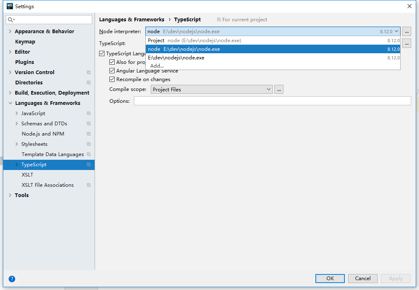Select XSLT File Associations item

[48, 185]
